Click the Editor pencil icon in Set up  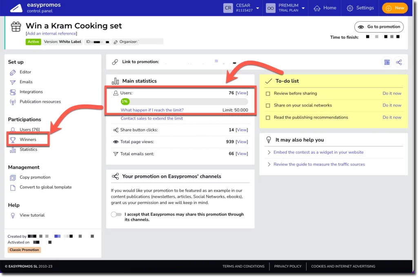pos(13,73)
